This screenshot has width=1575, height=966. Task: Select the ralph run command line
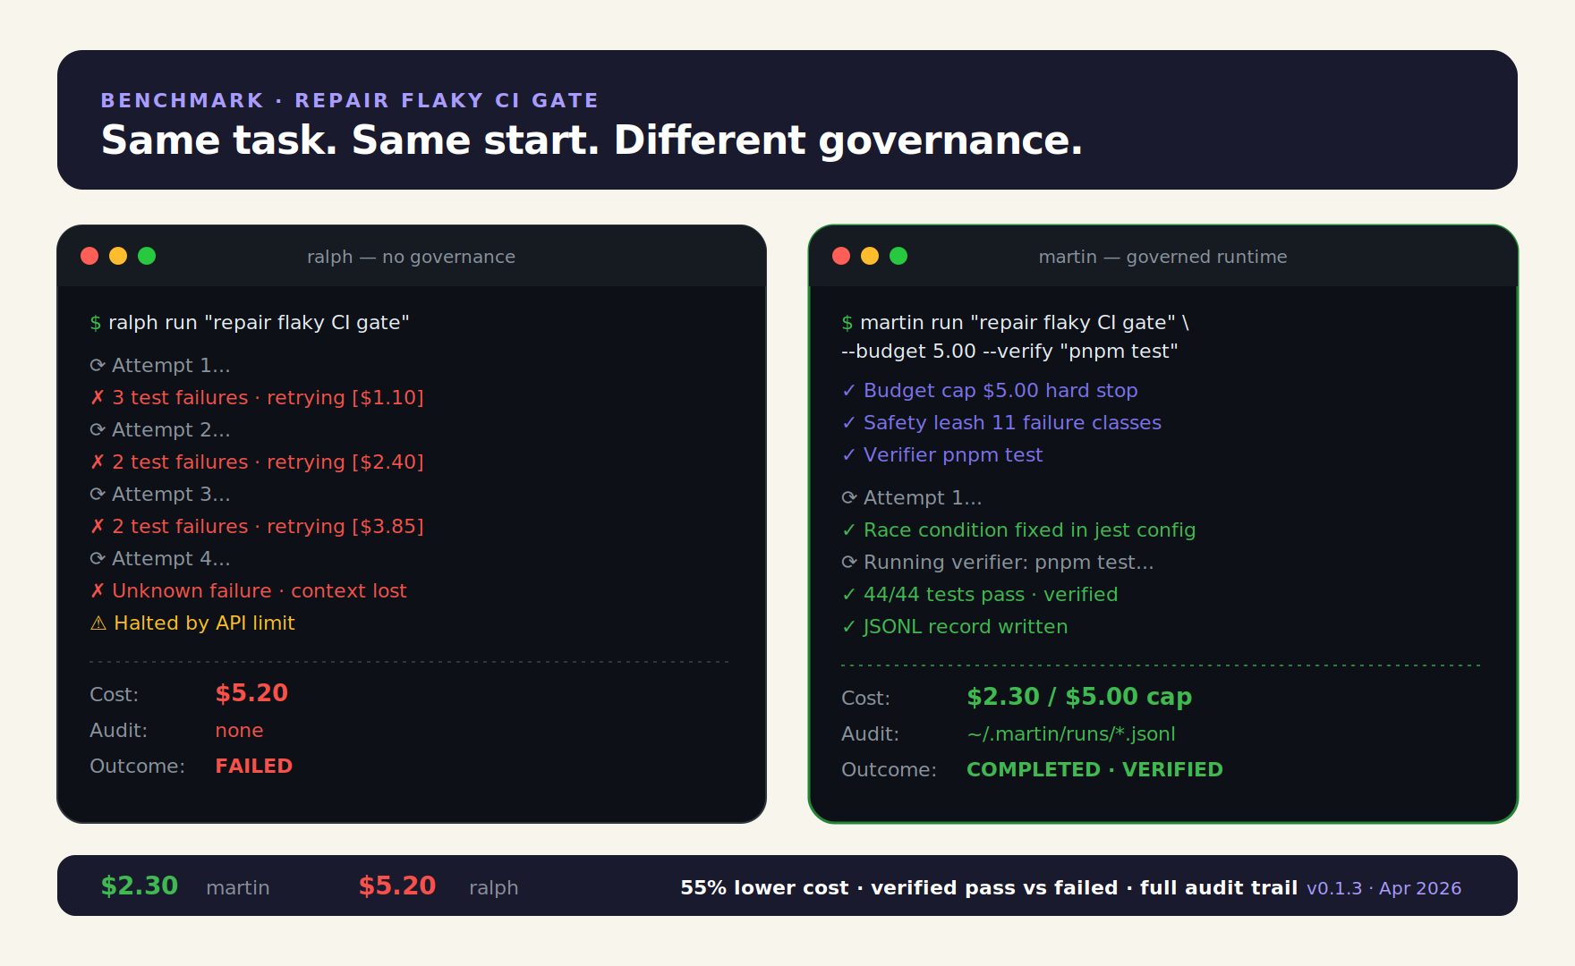click(250, 322)
